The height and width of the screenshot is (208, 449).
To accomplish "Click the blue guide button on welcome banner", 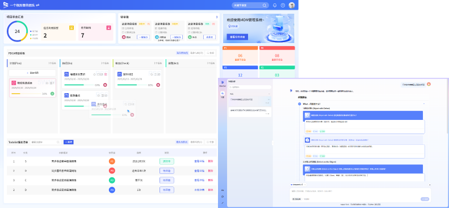I will pyautogui.click(x=237, y=37).
